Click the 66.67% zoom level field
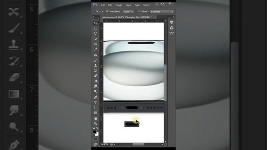The width and height of the screenshot is (267, 150). pyautogui.click(x=105, y=145)
